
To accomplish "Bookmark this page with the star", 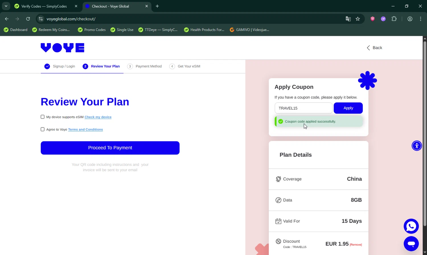I will point(358,19).
